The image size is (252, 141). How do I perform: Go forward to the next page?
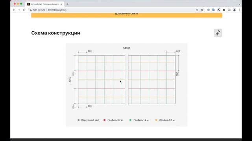point(19,10)
